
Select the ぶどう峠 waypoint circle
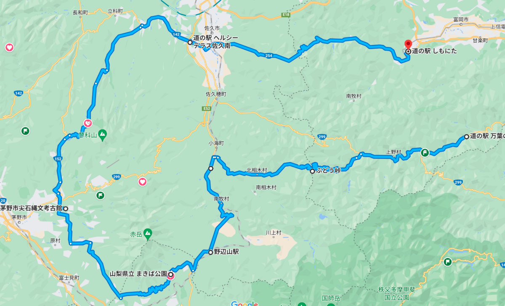click(x=312, y=171)
